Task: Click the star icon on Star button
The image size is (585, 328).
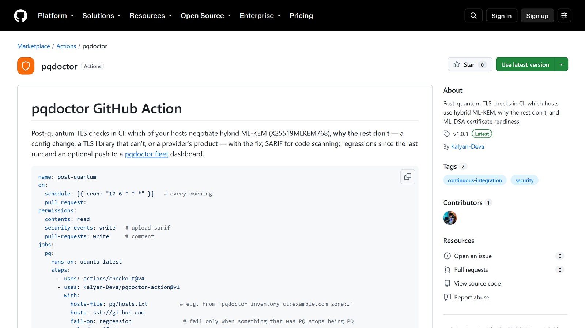Action: point(457,64)
